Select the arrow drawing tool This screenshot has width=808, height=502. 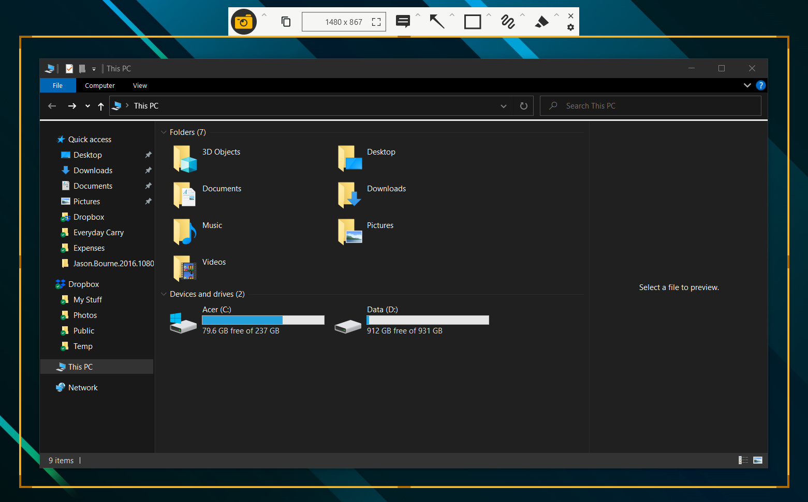[437, 22]
